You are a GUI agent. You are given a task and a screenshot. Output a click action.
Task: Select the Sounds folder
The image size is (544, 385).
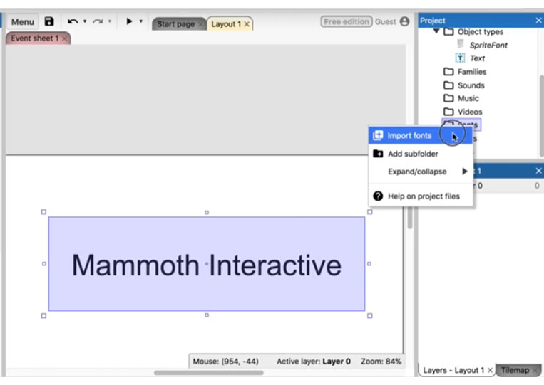[471, 85]
